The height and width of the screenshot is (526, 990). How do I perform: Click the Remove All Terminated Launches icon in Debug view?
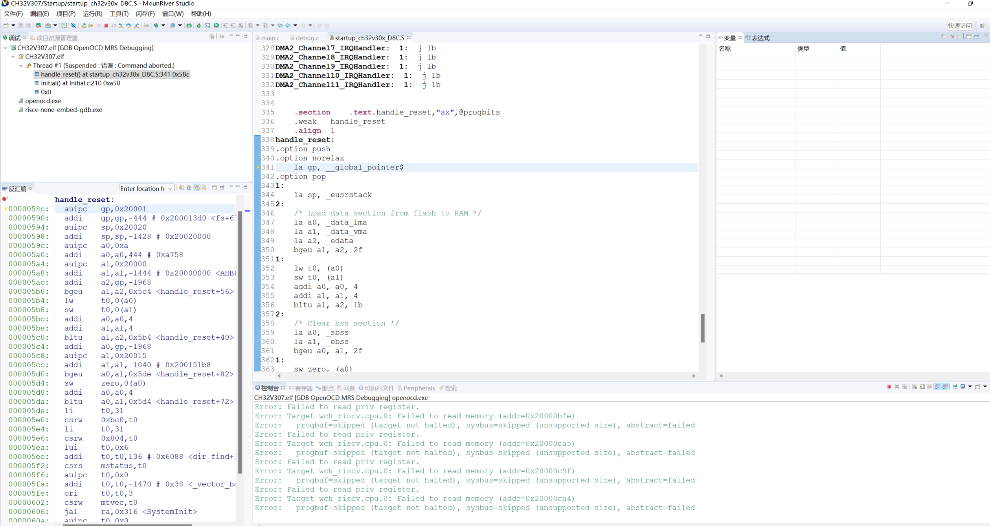click(212, 36)
